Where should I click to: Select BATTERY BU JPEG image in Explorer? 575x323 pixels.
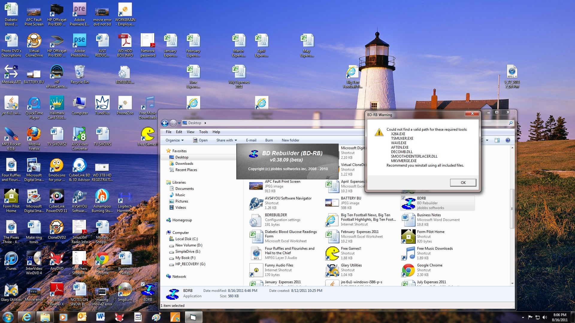pyautogui.click(x=361, y=203)
